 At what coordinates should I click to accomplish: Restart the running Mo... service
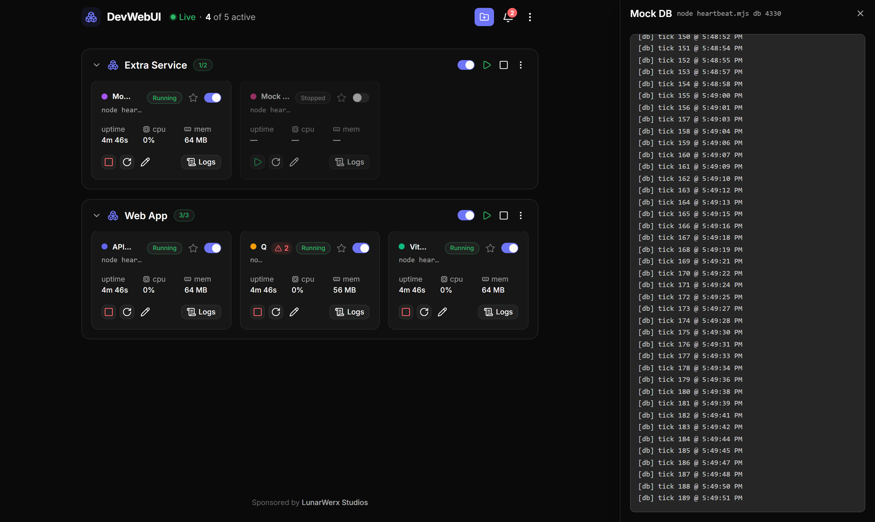click(127, 162)
